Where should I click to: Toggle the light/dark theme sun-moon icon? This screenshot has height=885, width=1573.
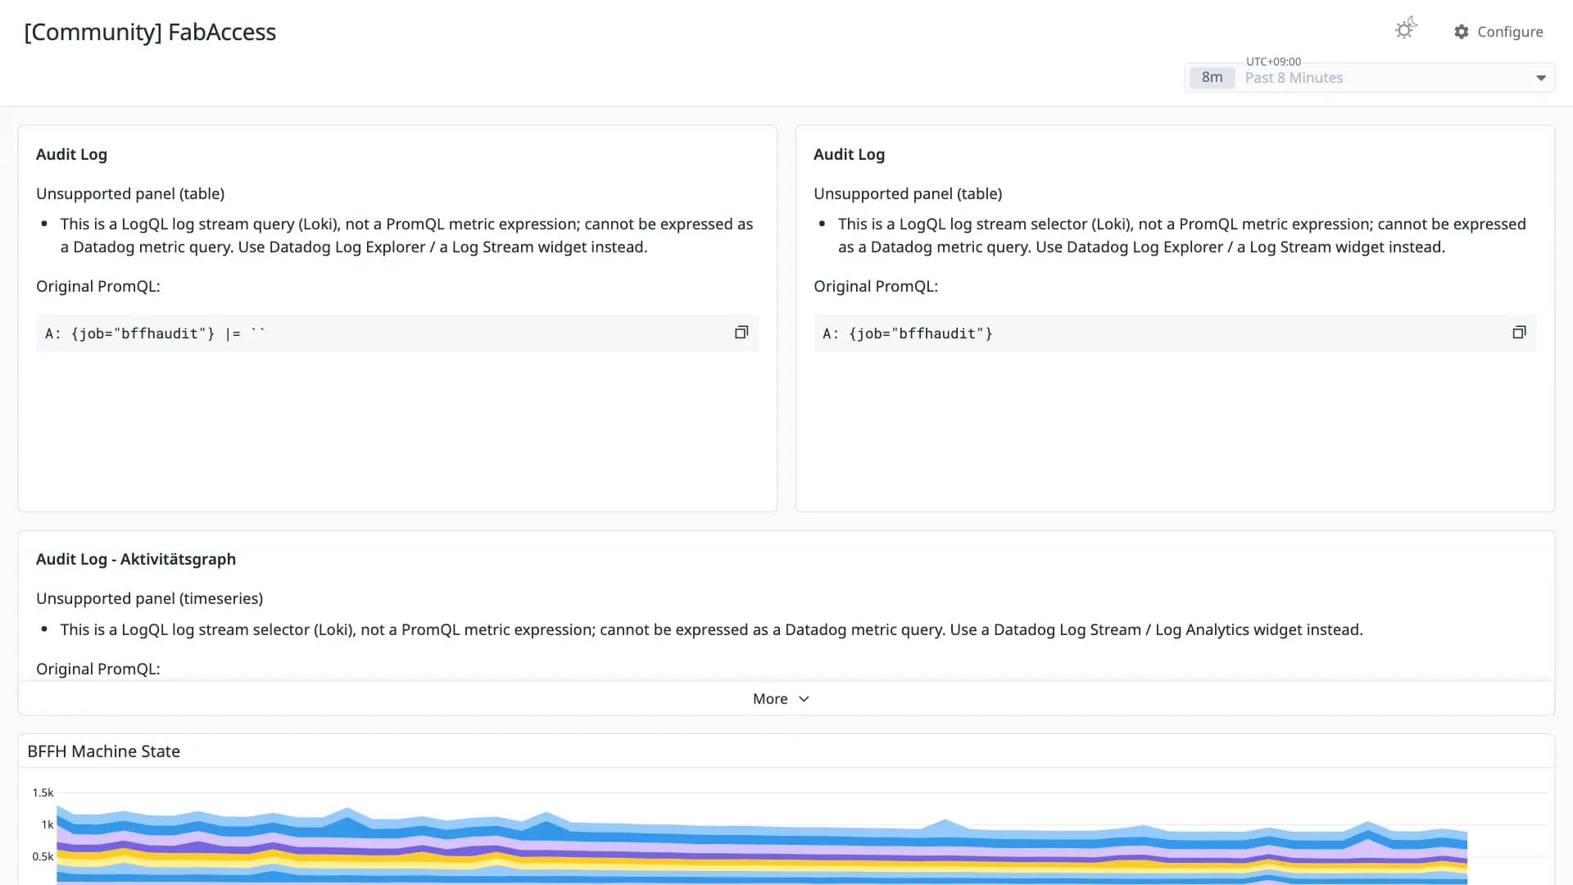[1406, 29]
